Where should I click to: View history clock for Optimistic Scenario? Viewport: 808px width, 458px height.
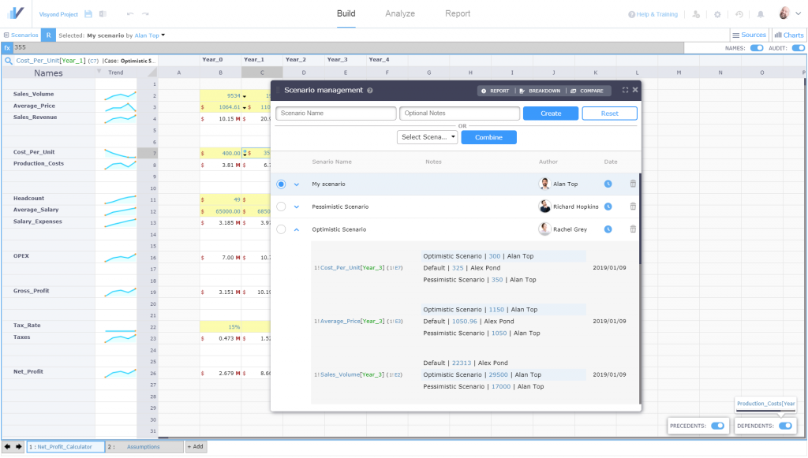point(608,229)
